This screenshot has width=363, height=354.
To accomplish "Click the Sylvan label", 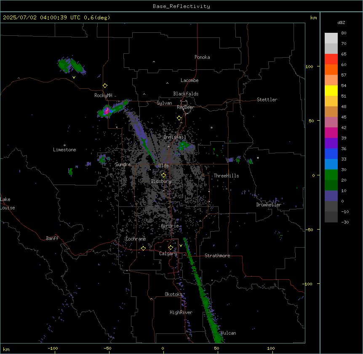I will 164,103.
